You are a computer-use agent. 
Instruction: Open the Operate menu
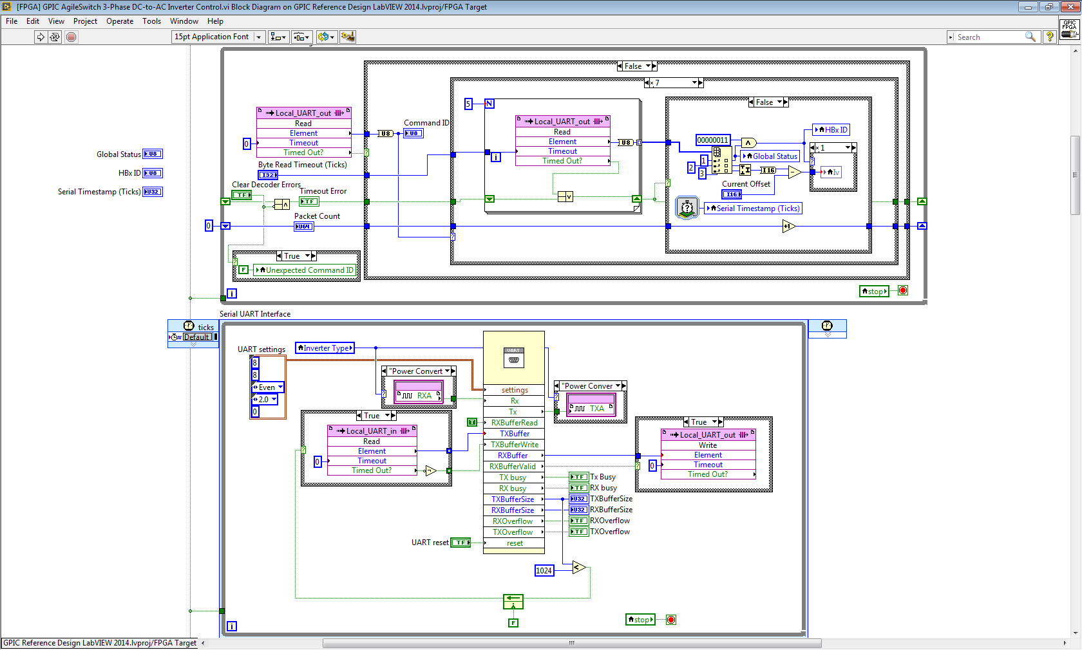pos(120,21)
